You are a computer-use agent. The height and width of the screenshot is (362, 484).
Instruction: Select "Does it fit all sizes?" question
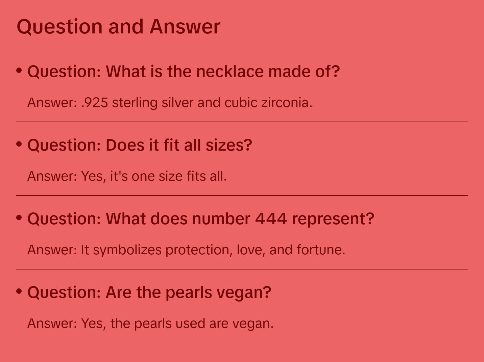[x=140, y=145]
